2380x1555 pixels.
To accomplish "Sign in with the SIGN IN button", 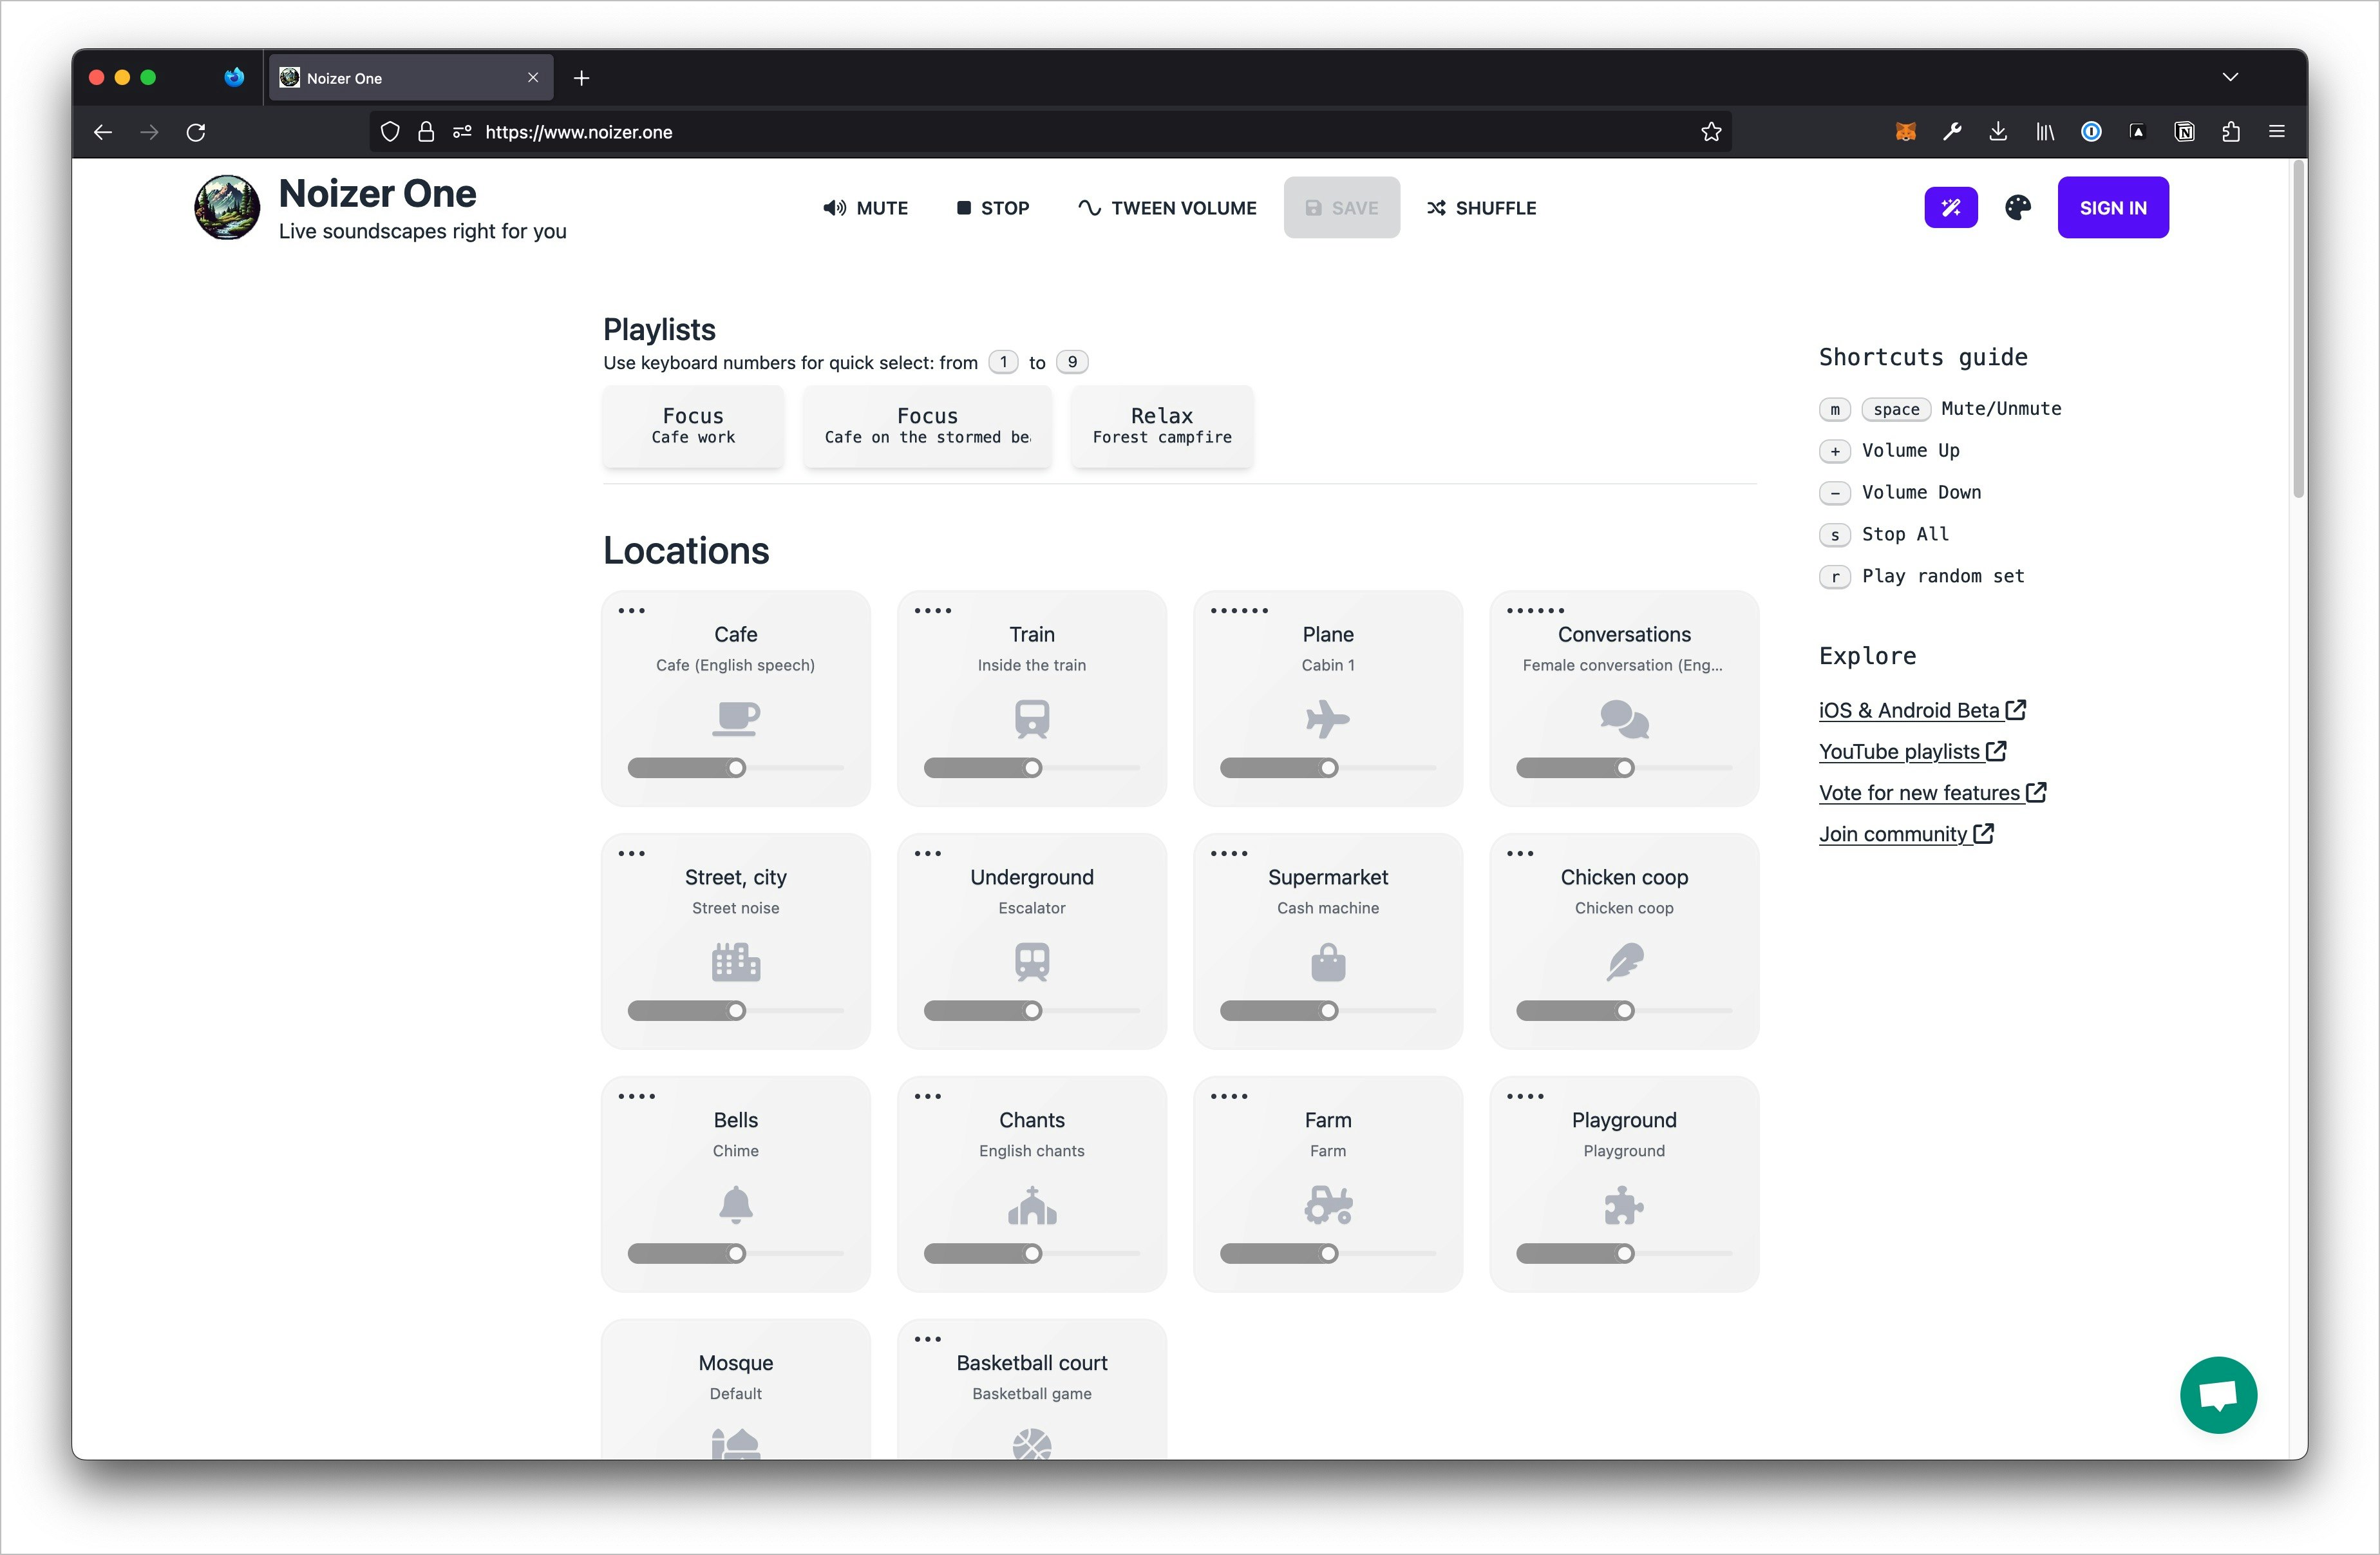I will 2112,207.
